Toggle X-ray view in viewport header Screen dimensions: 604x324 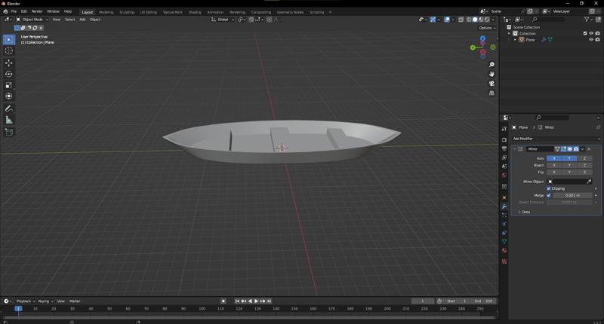(x=461, y=20)
